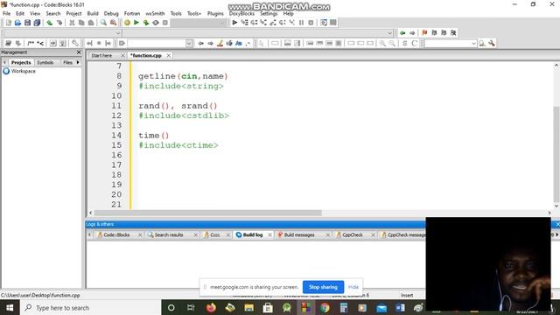Save the current file icon
The image size is (560, 315).
click(27, 23)
